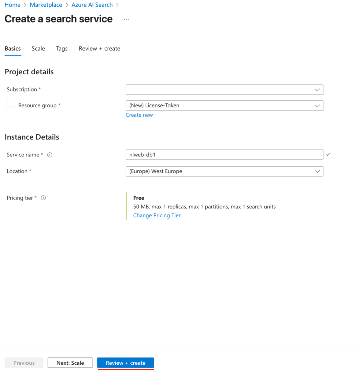Click the Subscription dropdown chevron arrow
The width and height of the screenshot is (363, 375).
[x=317, y=90]
